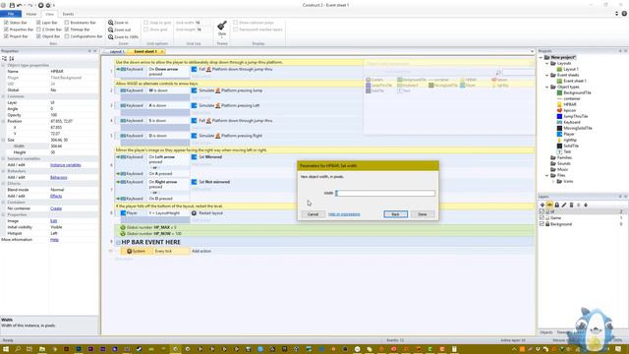Open File Explorer on the taskbar
This screenshot has height=354, width=629.
[x=42, y=349]
